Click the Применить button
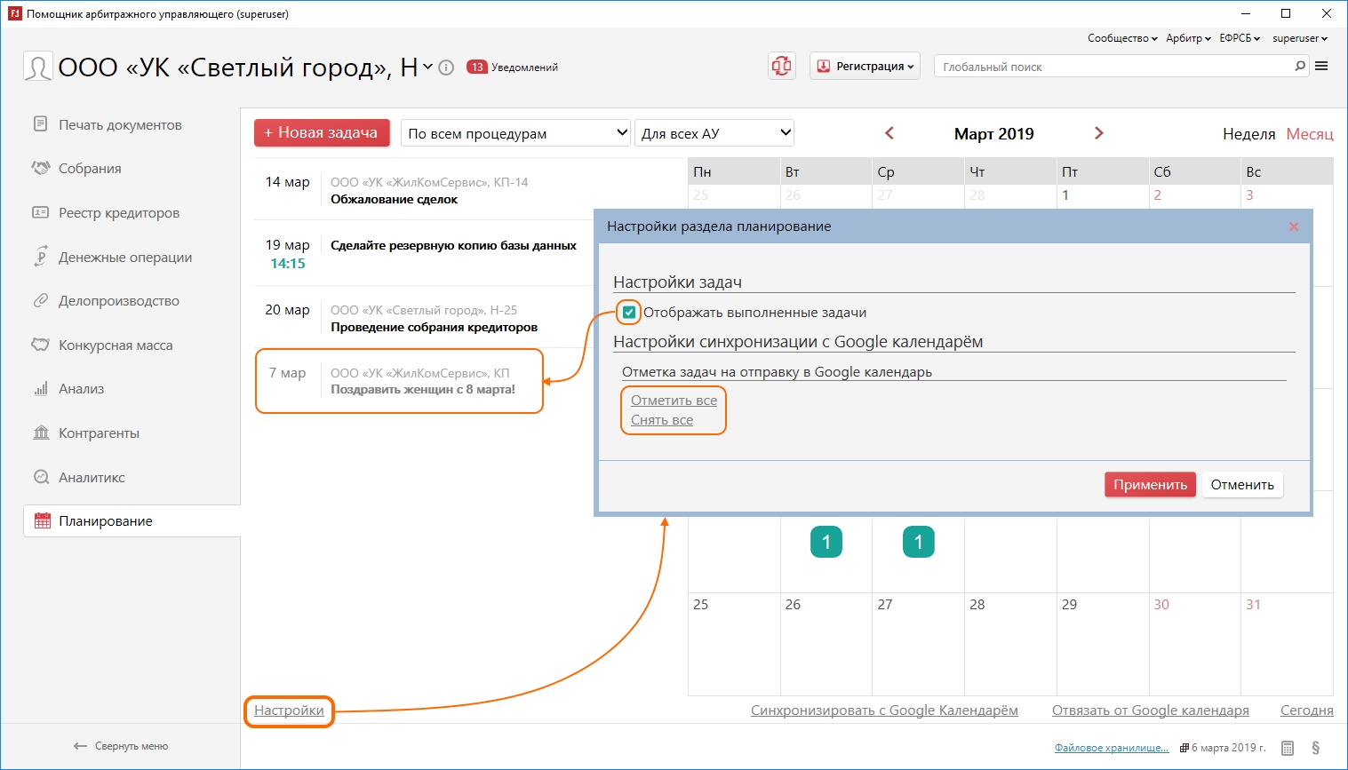 pyautogui.click(x=1150, y=485)
